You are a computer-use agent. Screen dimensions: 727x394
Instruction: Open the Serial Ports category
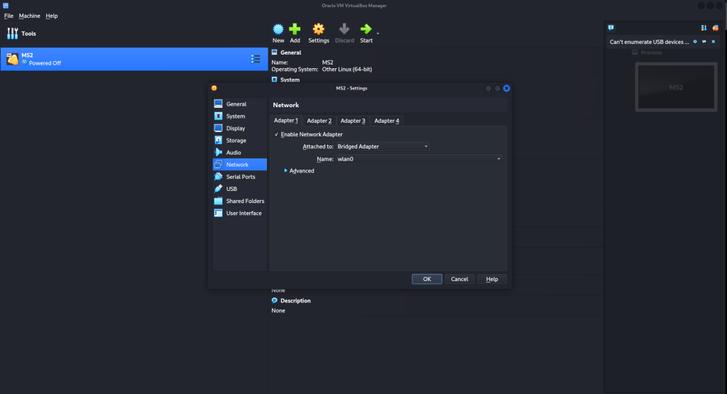(x=240, y=177)
